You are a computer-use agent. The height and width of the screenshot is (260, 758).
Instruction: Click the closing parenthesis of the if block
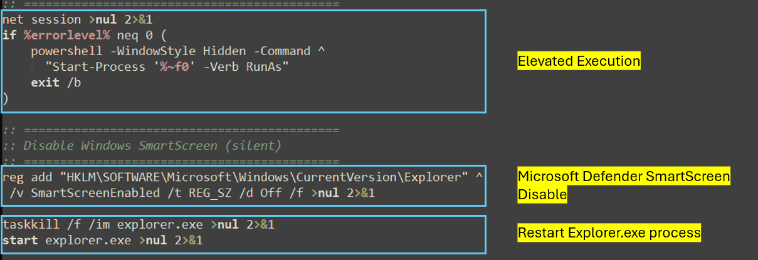click(x=6, y=98)
